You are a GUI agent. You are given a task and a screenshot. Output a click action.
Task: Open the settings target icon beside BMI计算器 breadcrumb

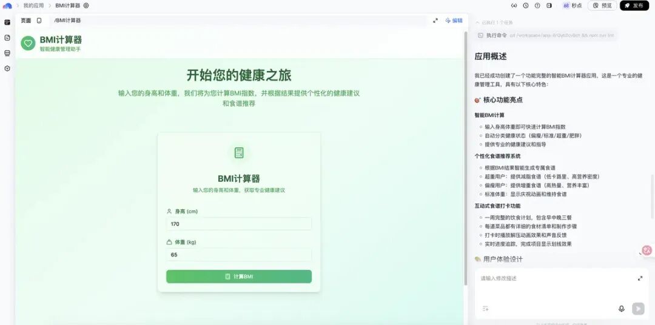[x=86, y=6]
